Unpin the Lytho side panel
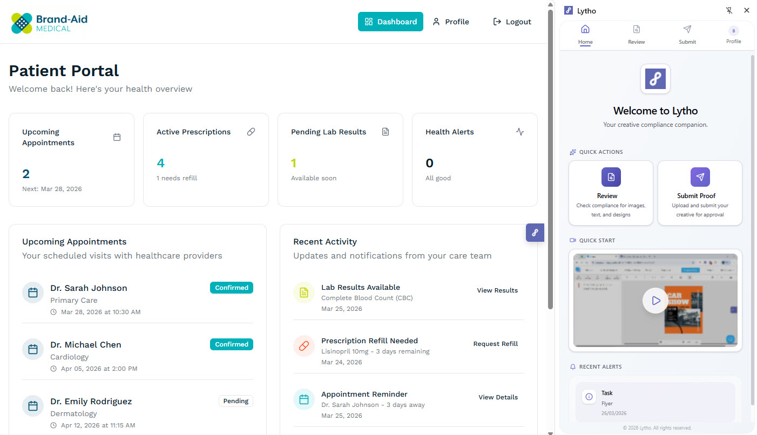The width and height of the screenshot is (757, 435). click(729, 10)
